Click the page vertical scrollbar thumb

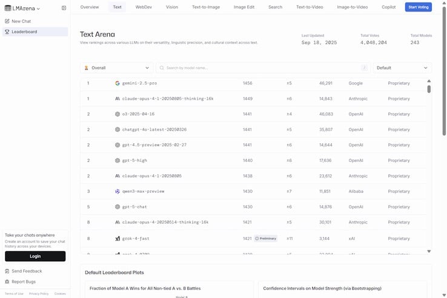pyautogui.click(x=444, y=71)
